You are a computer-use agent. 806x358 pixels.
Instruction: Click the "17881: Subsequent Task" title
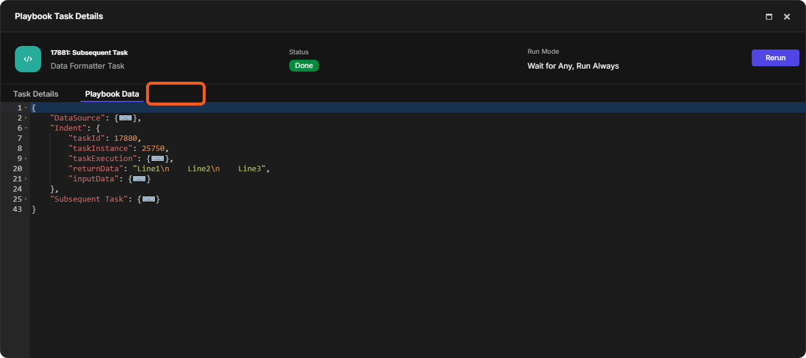pos(89,53)
